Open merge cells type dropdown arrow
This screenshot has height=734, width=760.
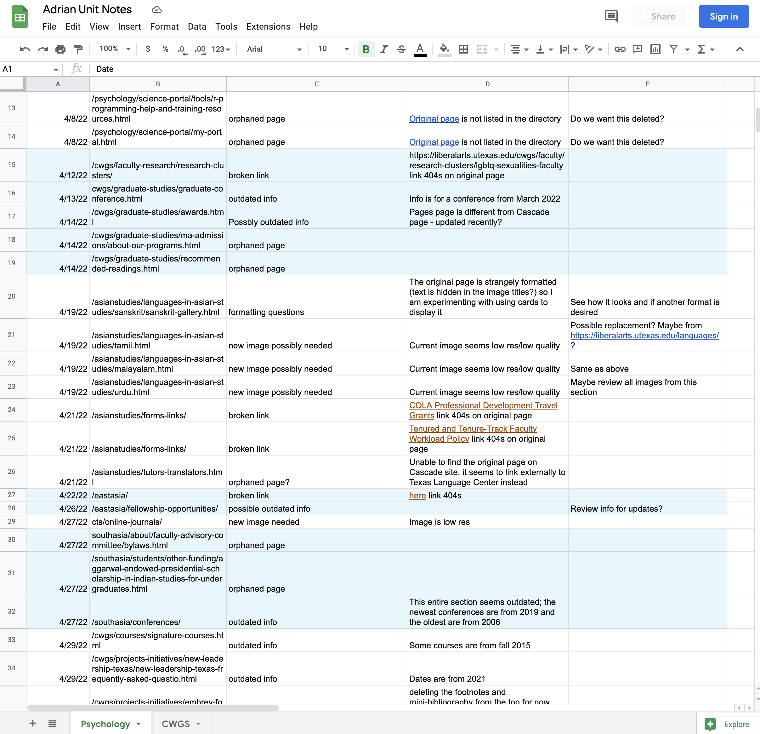(x=496, y=50)
